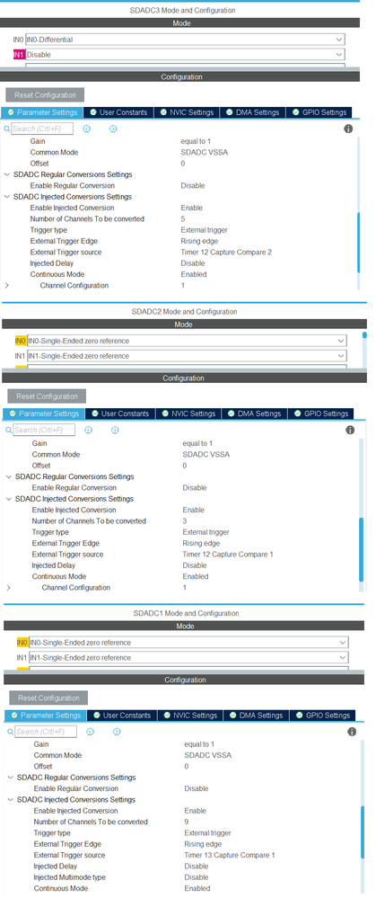This screenshot has width=376, height=898.
Task: Open SDADC2 DMA Settings tab
Action: click(x=254, y=413)
